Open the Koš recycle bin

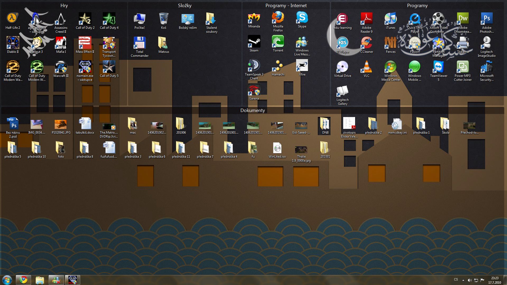164,18
